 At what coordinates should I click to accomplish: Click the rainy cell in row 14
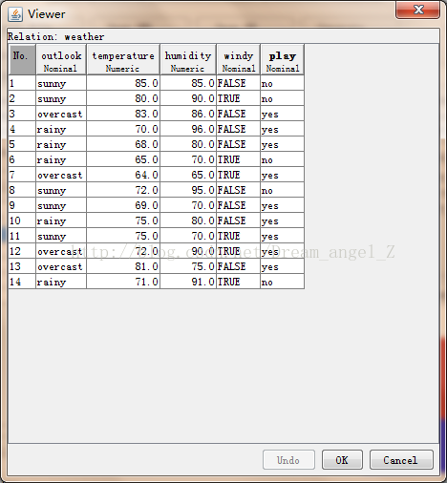pos(61,282)
